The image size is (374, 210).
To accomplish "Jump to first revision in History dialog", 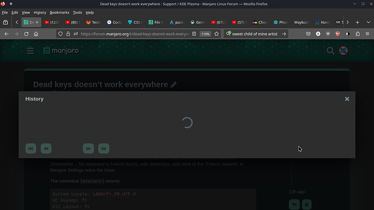I will 31,148.
